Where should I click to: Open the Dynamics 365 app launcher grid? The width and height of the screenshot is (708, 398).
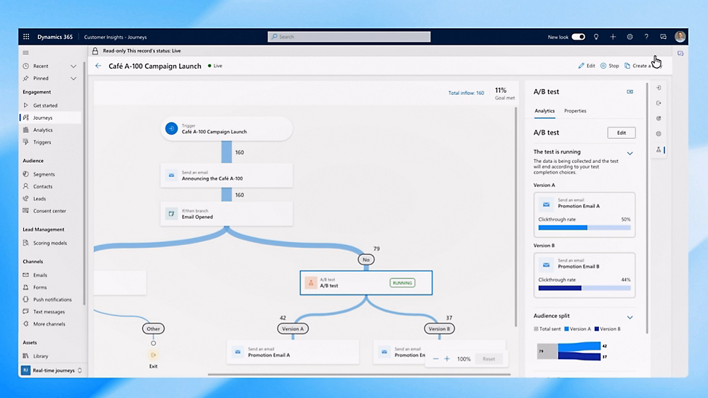(x=26, y=37)
